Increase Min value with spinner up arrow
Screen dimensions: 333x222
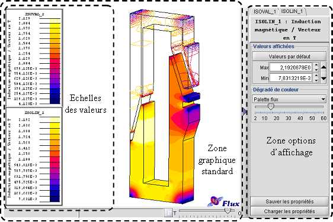[316, 76]
